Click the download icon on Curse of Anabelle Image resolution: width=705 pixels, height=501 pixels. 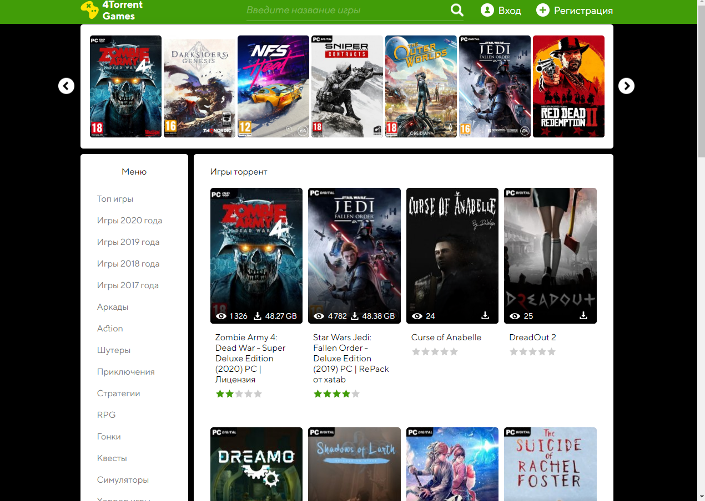tap(485, 316)
